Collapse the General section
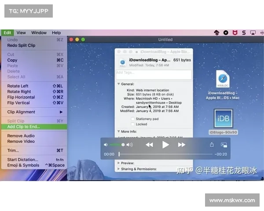The width and height of the screenshot is (264, 211). (118, 84)
